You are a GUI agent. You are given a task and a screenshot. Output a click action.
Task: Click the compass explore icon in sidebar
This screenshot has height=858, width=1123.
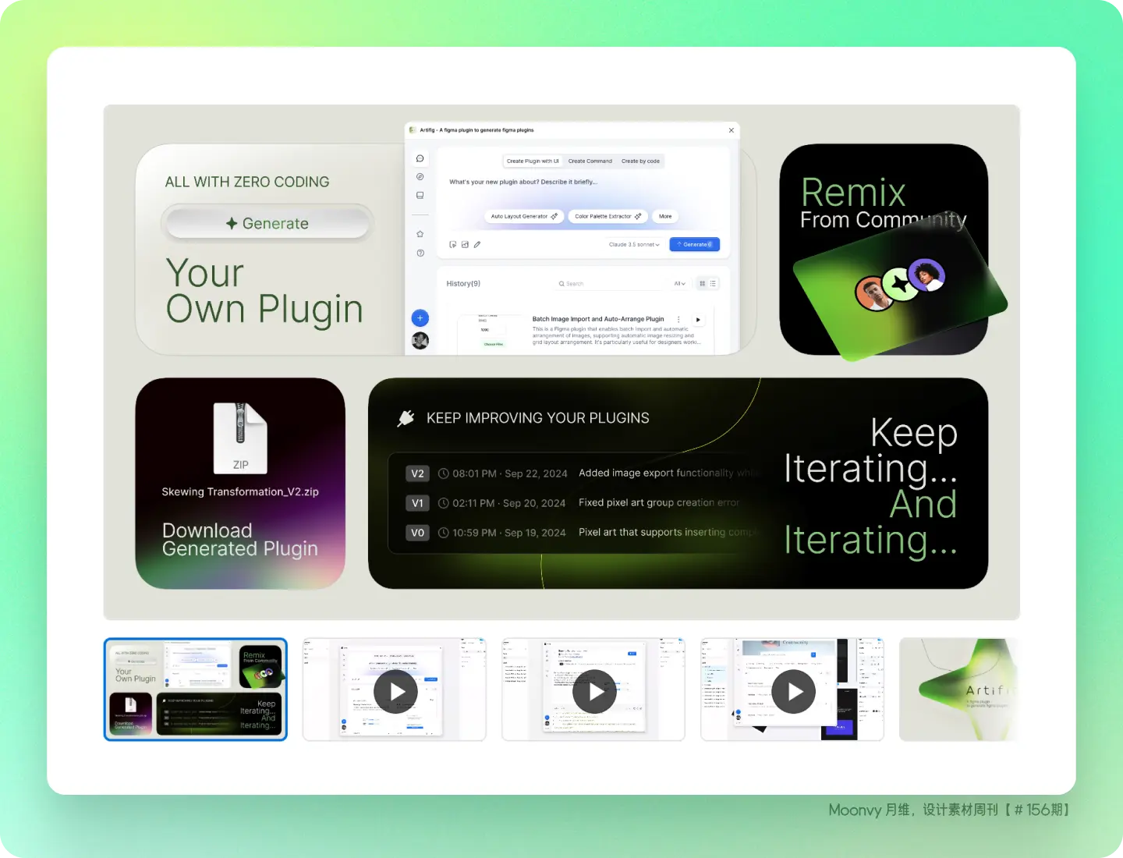[420, 177]
